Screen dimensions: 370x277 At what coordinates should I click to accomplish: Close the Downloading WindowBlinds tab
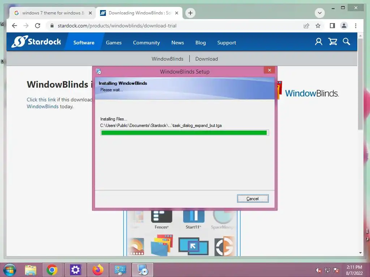tap(176, 13)
